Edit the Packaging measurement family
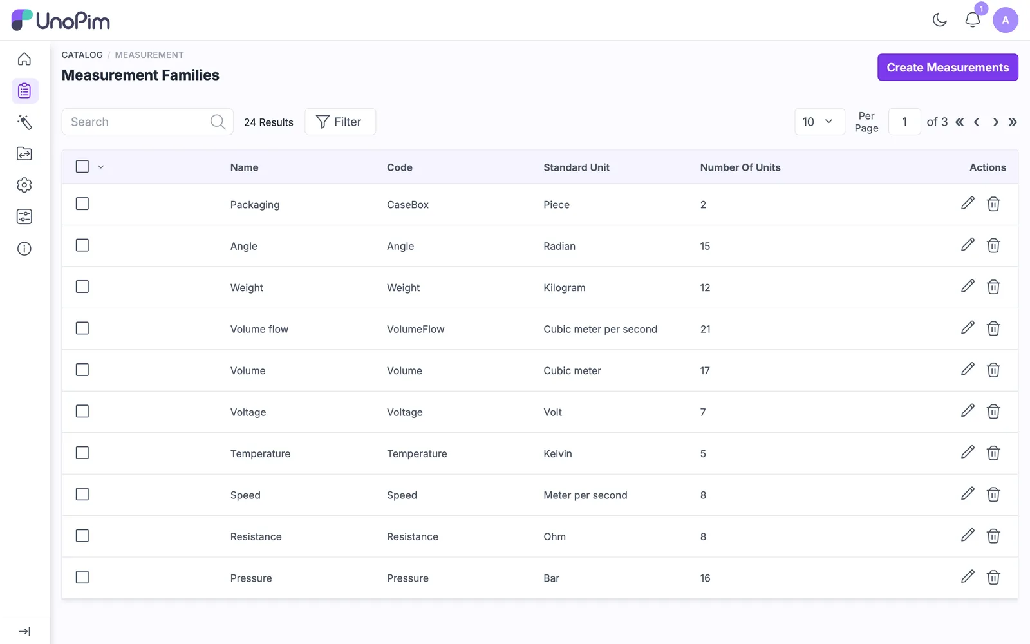 (968, 204)
